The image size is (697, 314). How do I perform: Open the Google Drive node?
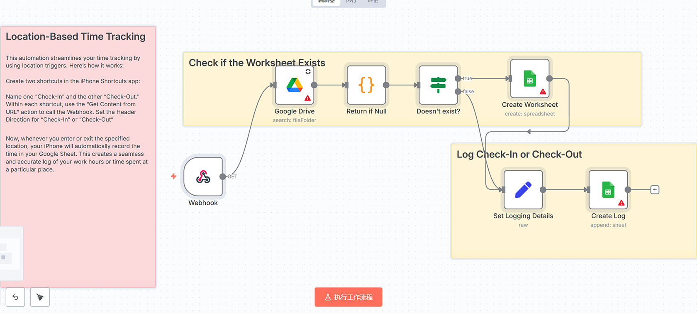coord(294,85)
